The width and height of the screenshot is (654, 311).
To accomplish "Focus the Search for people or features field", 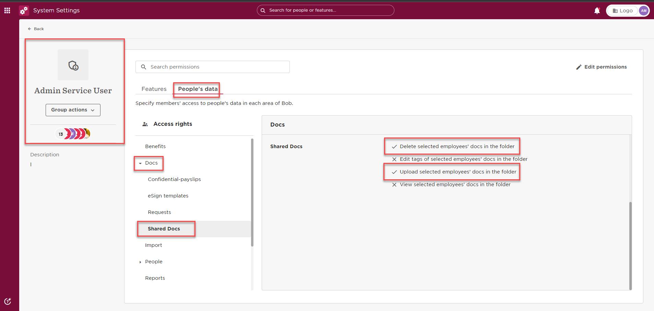I will pos(325,10).
